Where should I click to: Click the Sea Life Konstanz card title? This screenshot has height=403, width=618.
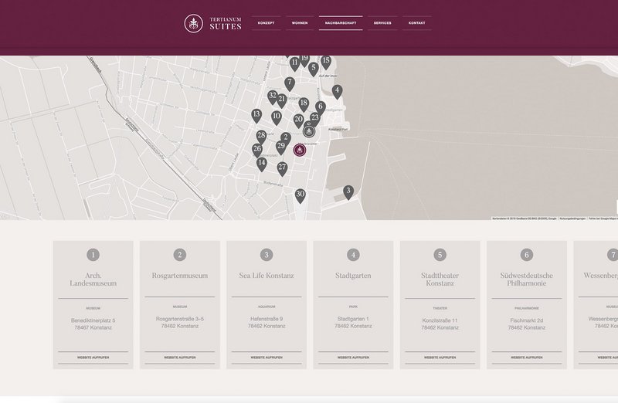267,276
